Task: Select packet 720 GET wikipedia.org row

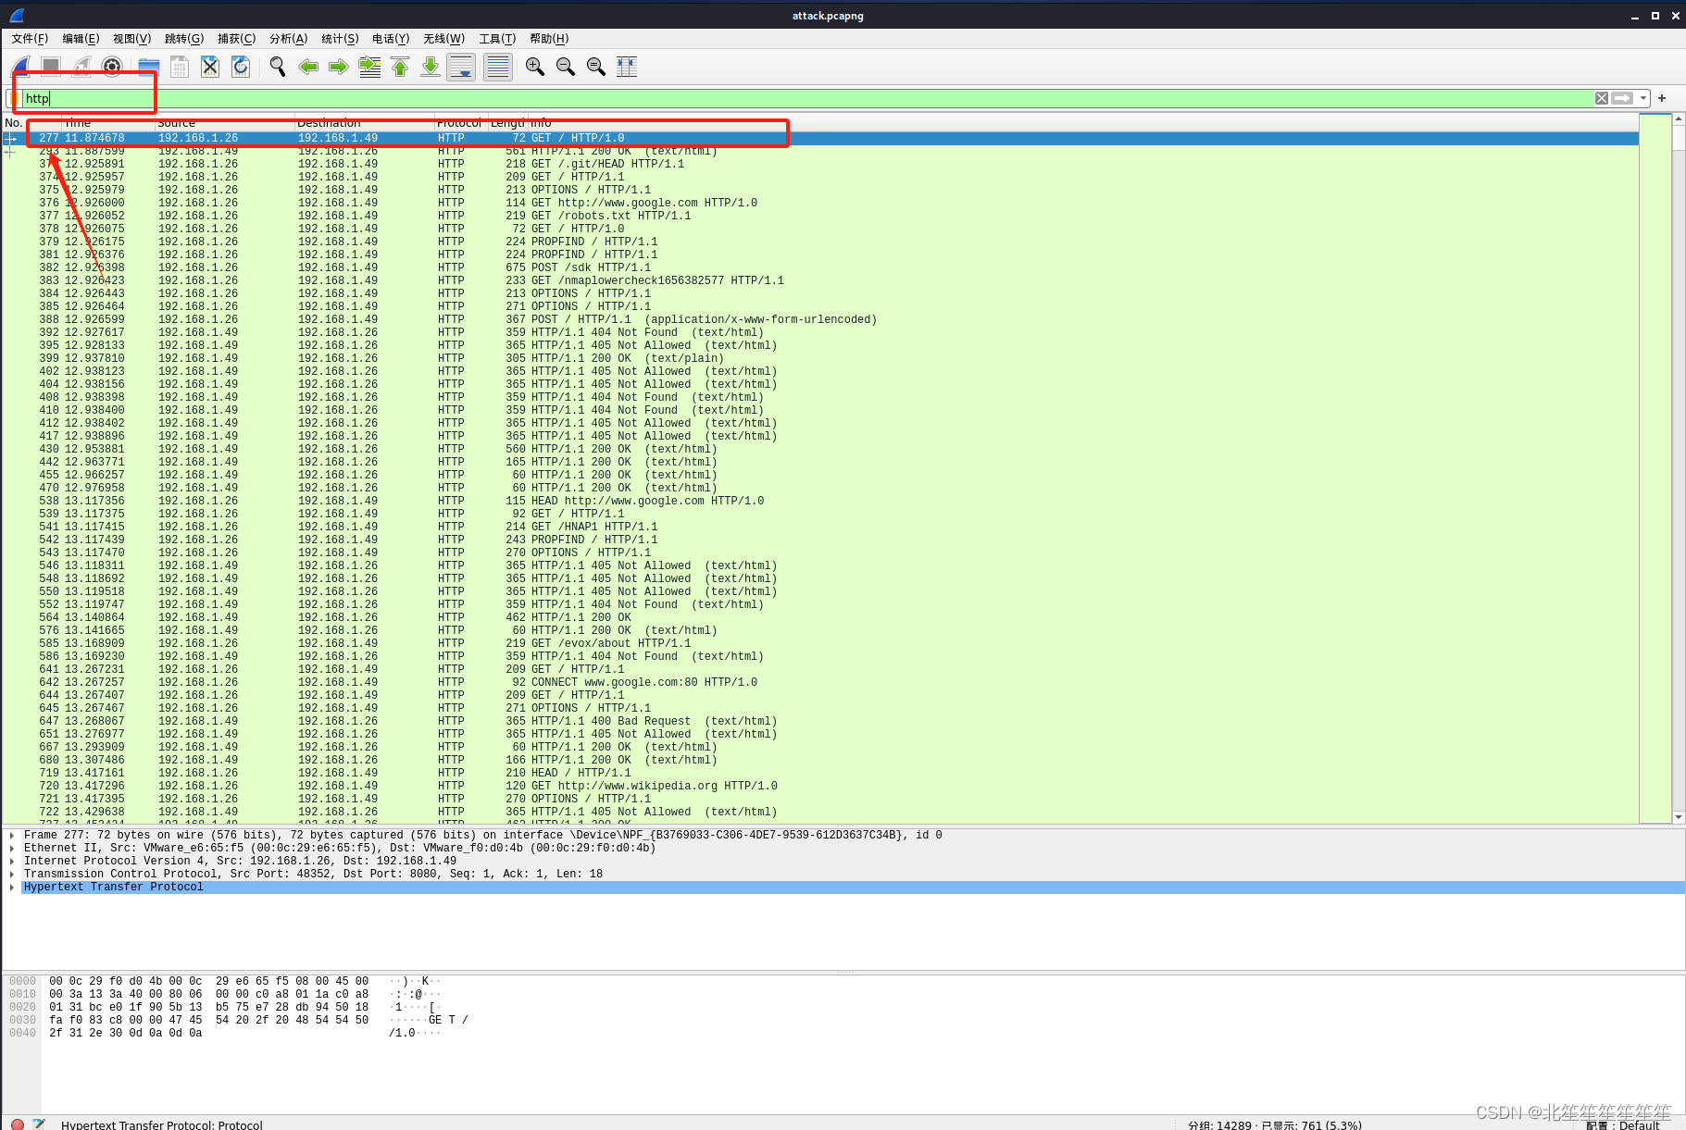Action: click(820, 786)
